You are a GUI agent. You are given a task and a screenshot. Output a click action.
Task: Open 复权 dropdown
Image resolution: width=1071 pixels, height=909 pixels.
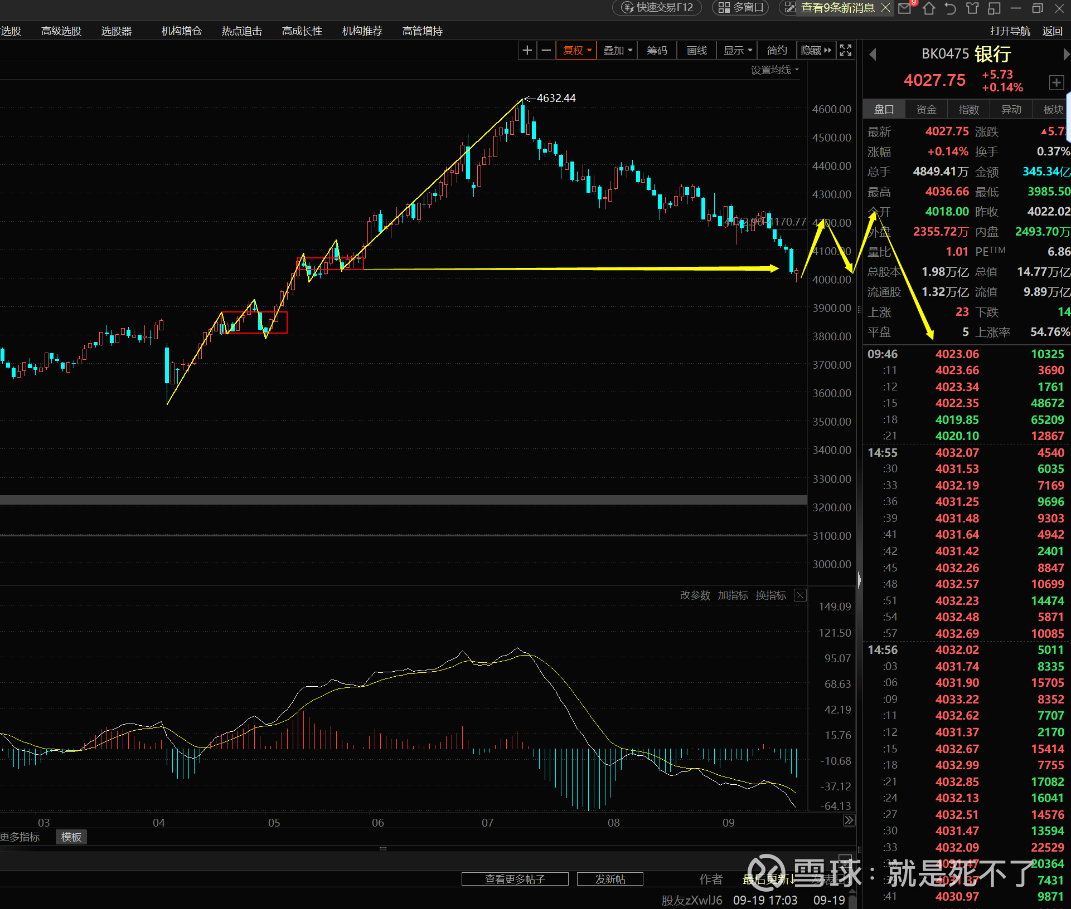pyautogui.click(x=576, y=51)
